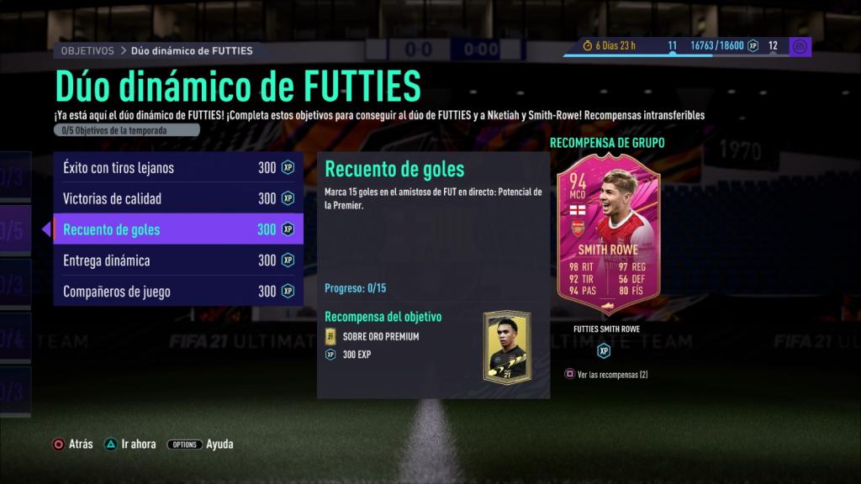Click the Sobre Oro Premium pack icon

pyautogui.click(x=330, y=336)
